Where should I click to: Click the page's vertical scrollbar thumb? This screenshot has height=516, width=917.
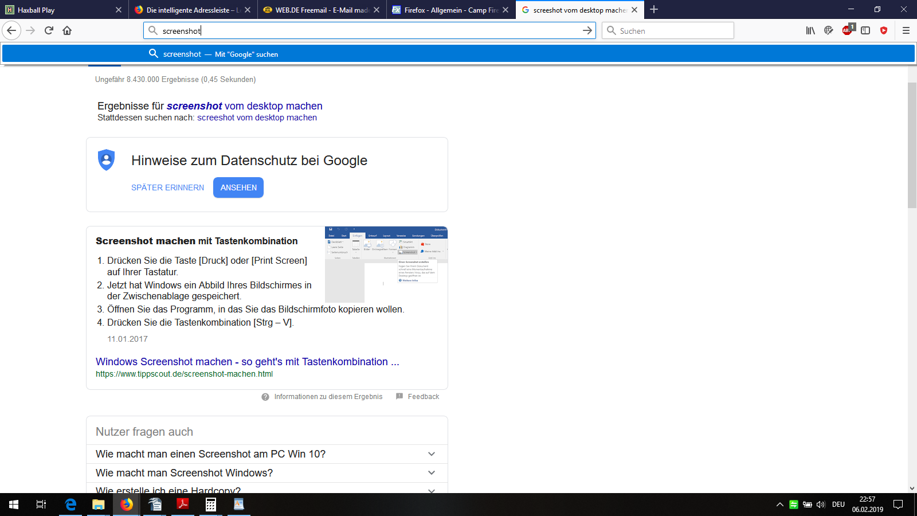click(x=912, y=146)
